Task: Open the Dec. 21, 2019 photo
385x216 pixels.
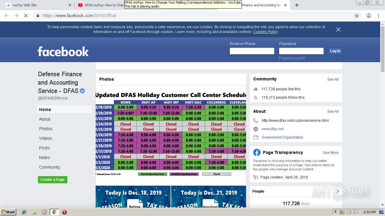Action: 208,197
